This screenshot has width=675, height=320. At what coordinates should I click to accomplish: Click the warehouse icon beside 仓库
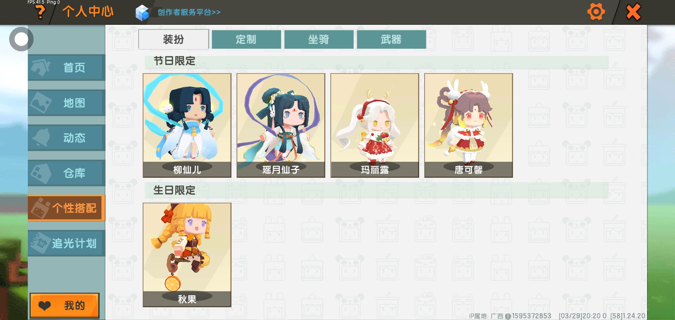[41, 173]
